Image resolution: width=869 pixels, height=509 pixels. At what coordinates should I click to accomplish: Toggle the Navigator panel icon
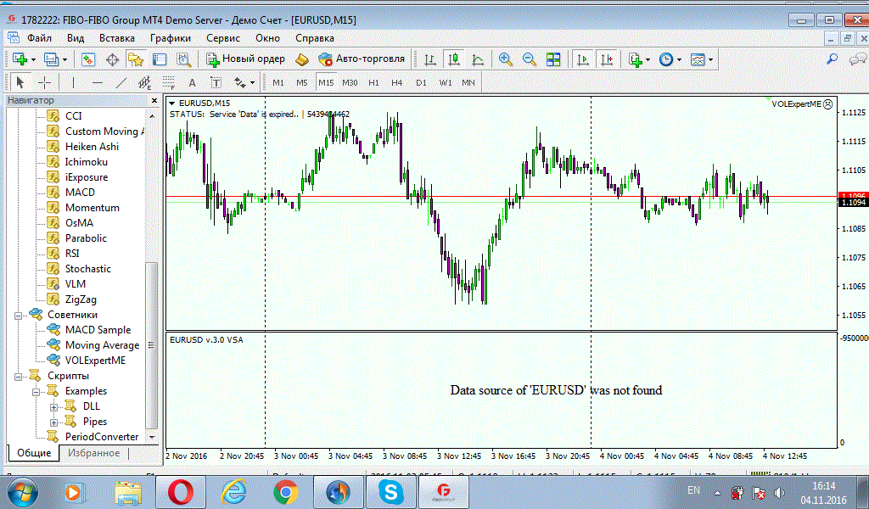coord(135,59)
